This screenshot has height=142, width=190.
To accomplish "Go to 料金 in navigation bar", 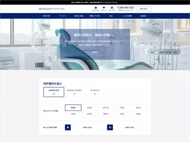I will point(111,16).
